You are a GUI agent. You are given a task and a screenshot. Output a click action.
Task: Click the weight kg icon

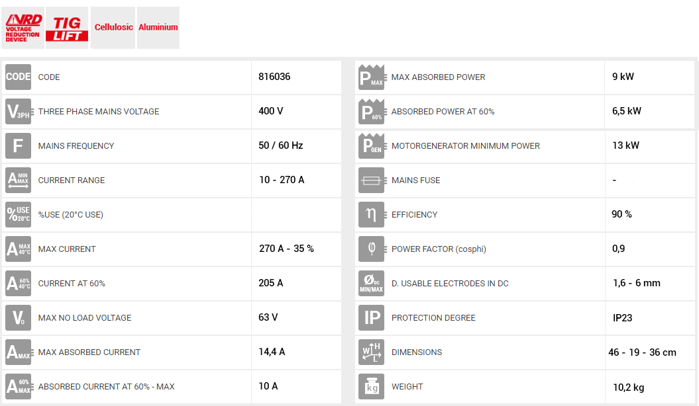(x=371, y=386)
